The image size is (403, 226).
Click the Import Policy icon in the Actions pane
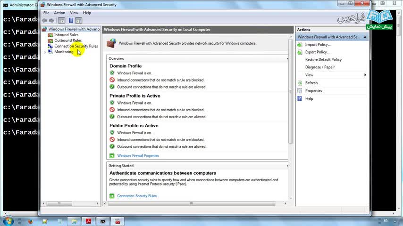click(x=300, y=45)
